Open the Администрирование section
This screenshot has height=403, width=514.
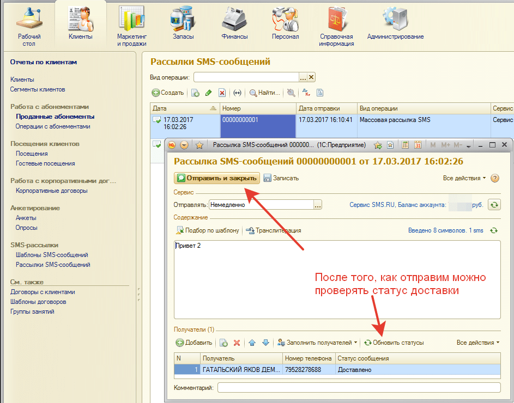click(x=395, y=23)
